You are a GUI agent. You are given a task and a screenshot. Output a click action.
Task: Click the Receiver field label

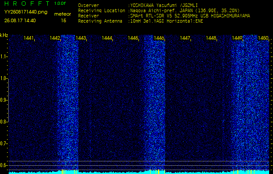[x=89, y=16]
